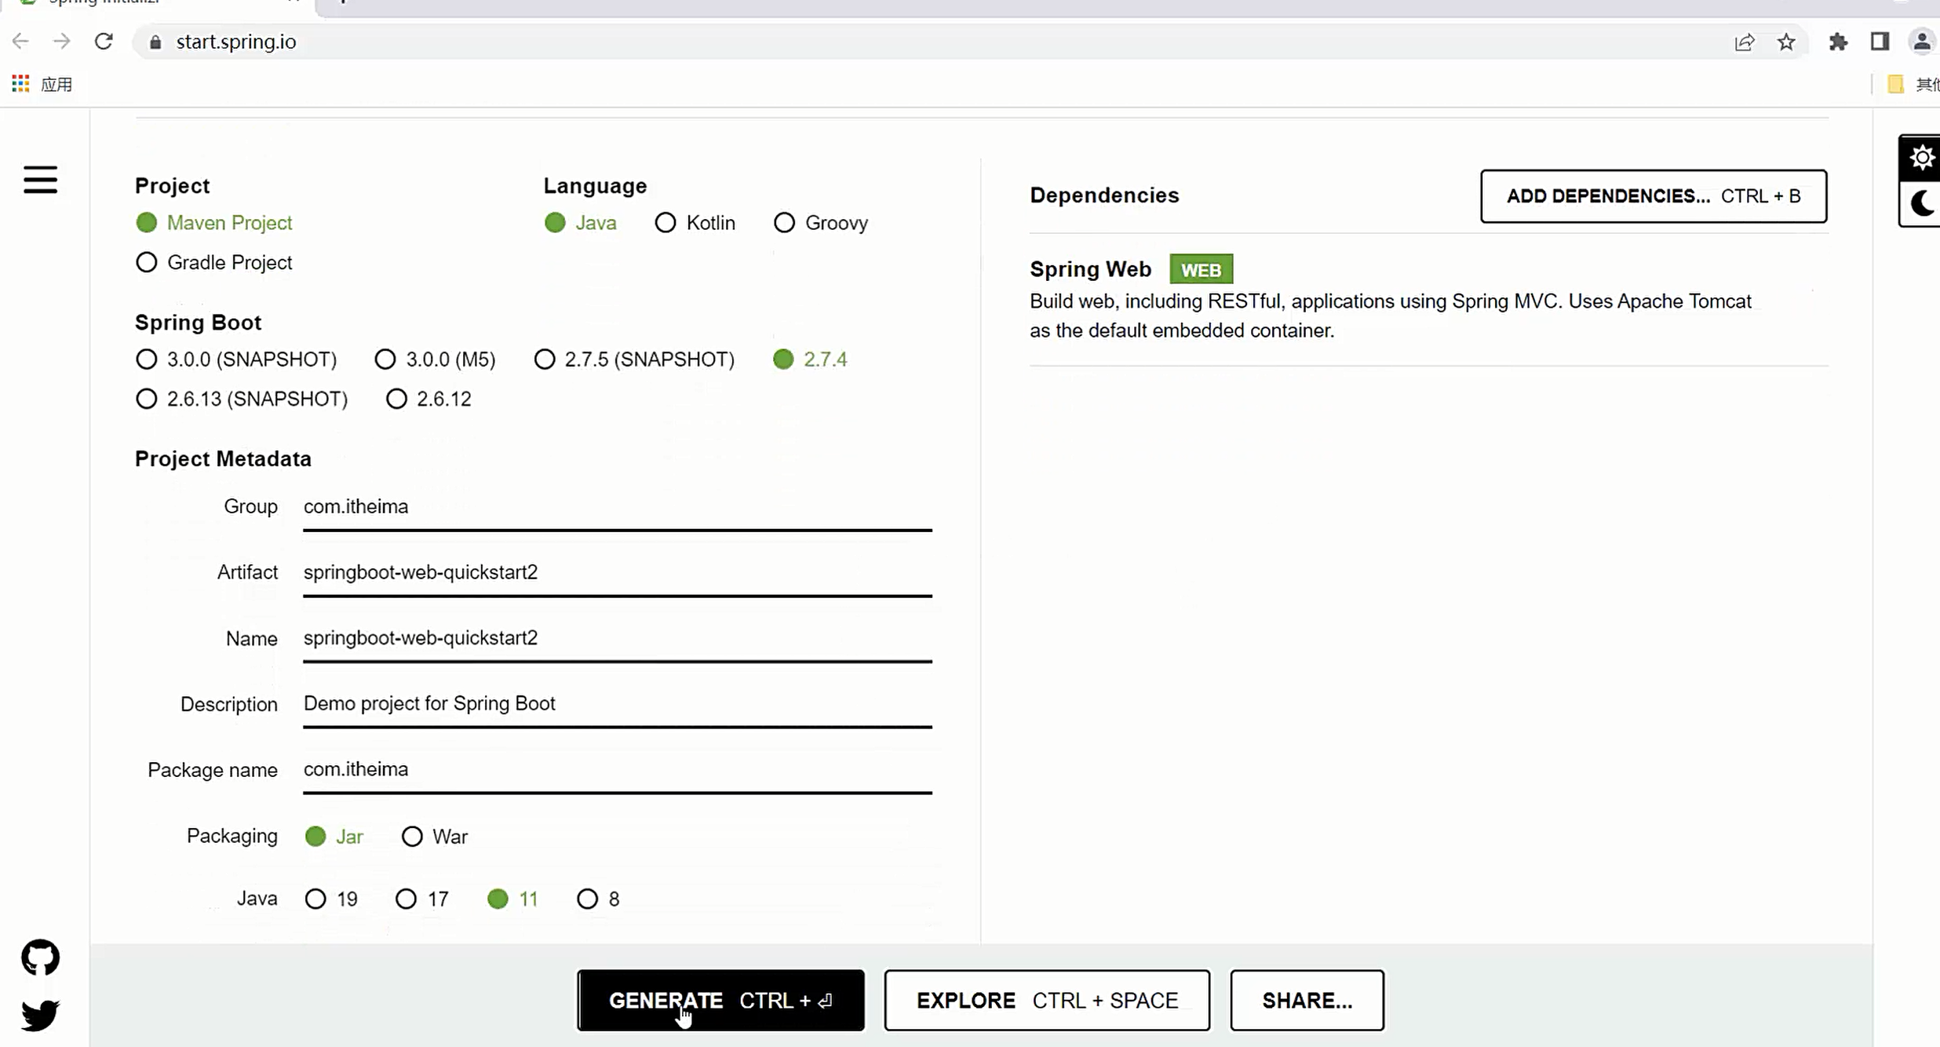Choose Kotlin as the language
1940x1047 pixels.
[x=695, y=223]
